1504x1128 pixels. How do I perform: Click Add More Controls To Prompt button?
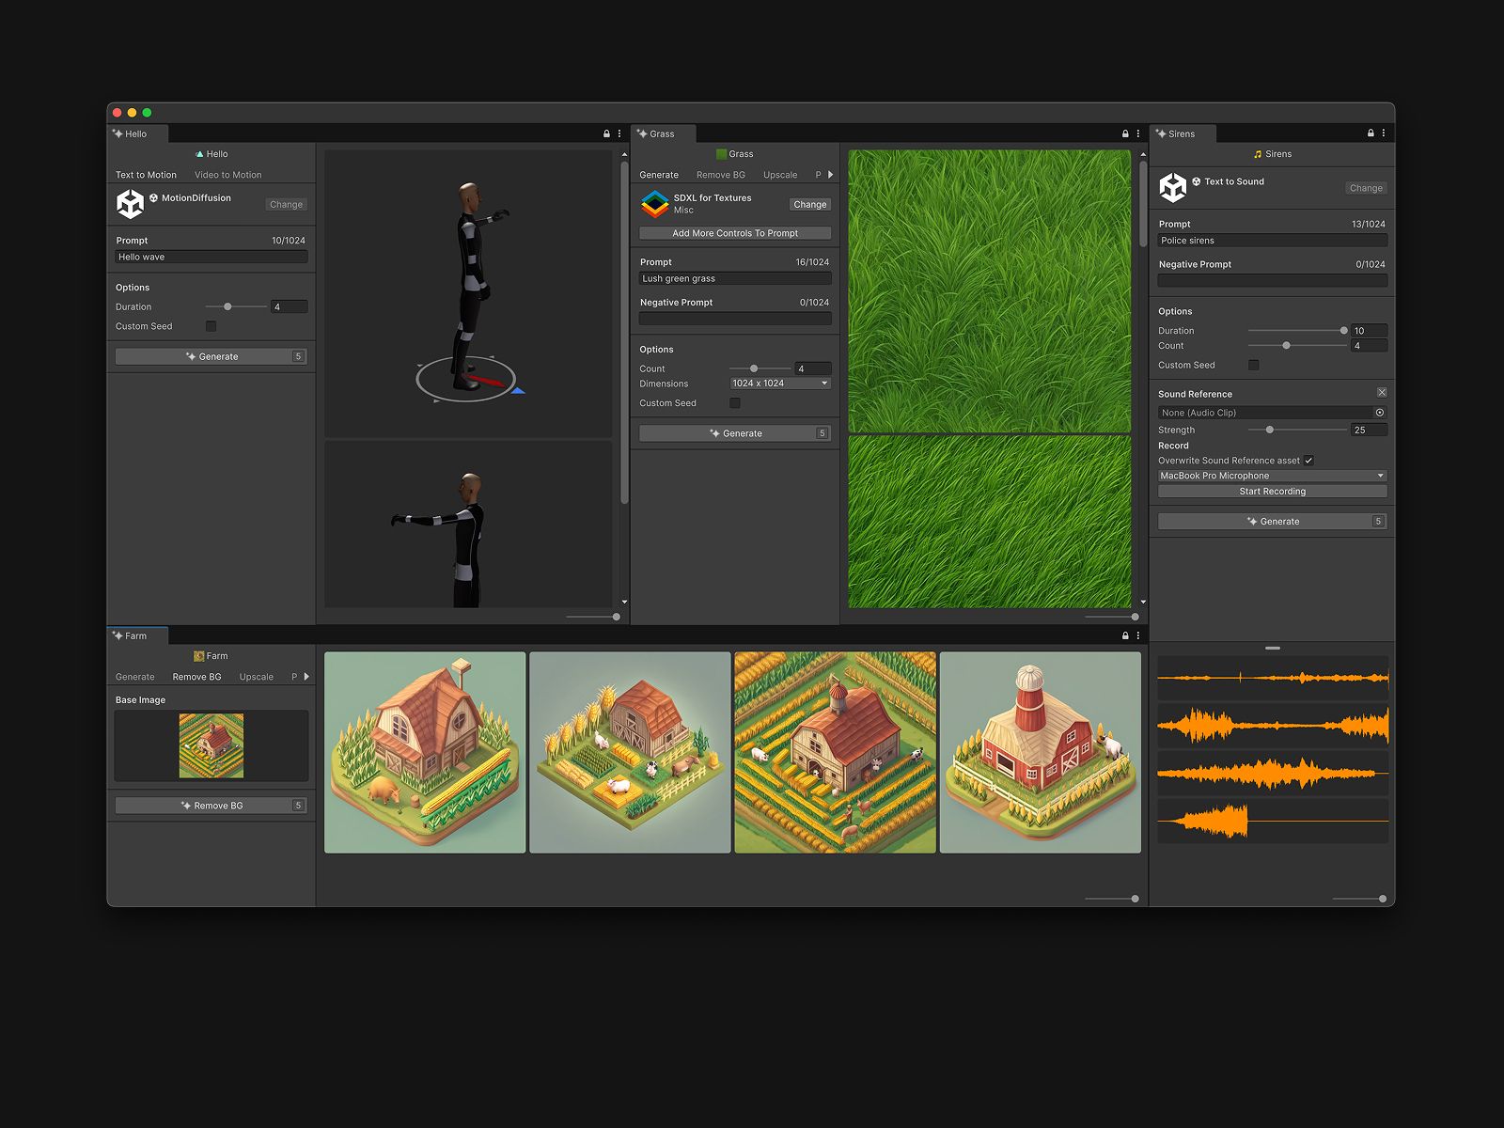tap(735, 233)
